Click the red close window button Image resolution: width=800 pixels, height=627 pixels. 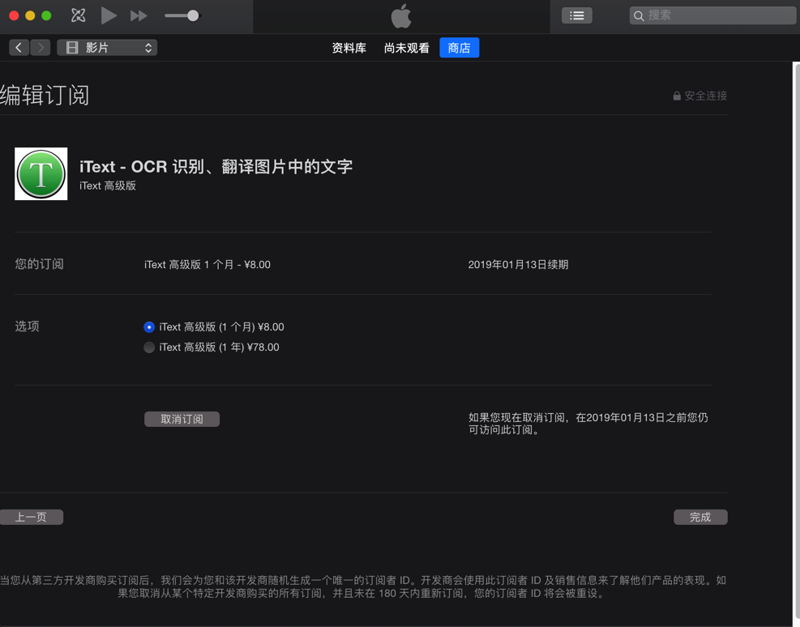click(15, 16)
